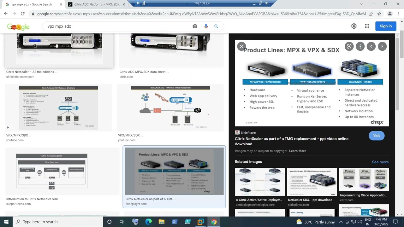This screenshot has width=404, height=227.
Task: Pin the remote session connection bar
Action: coord(138,3)
